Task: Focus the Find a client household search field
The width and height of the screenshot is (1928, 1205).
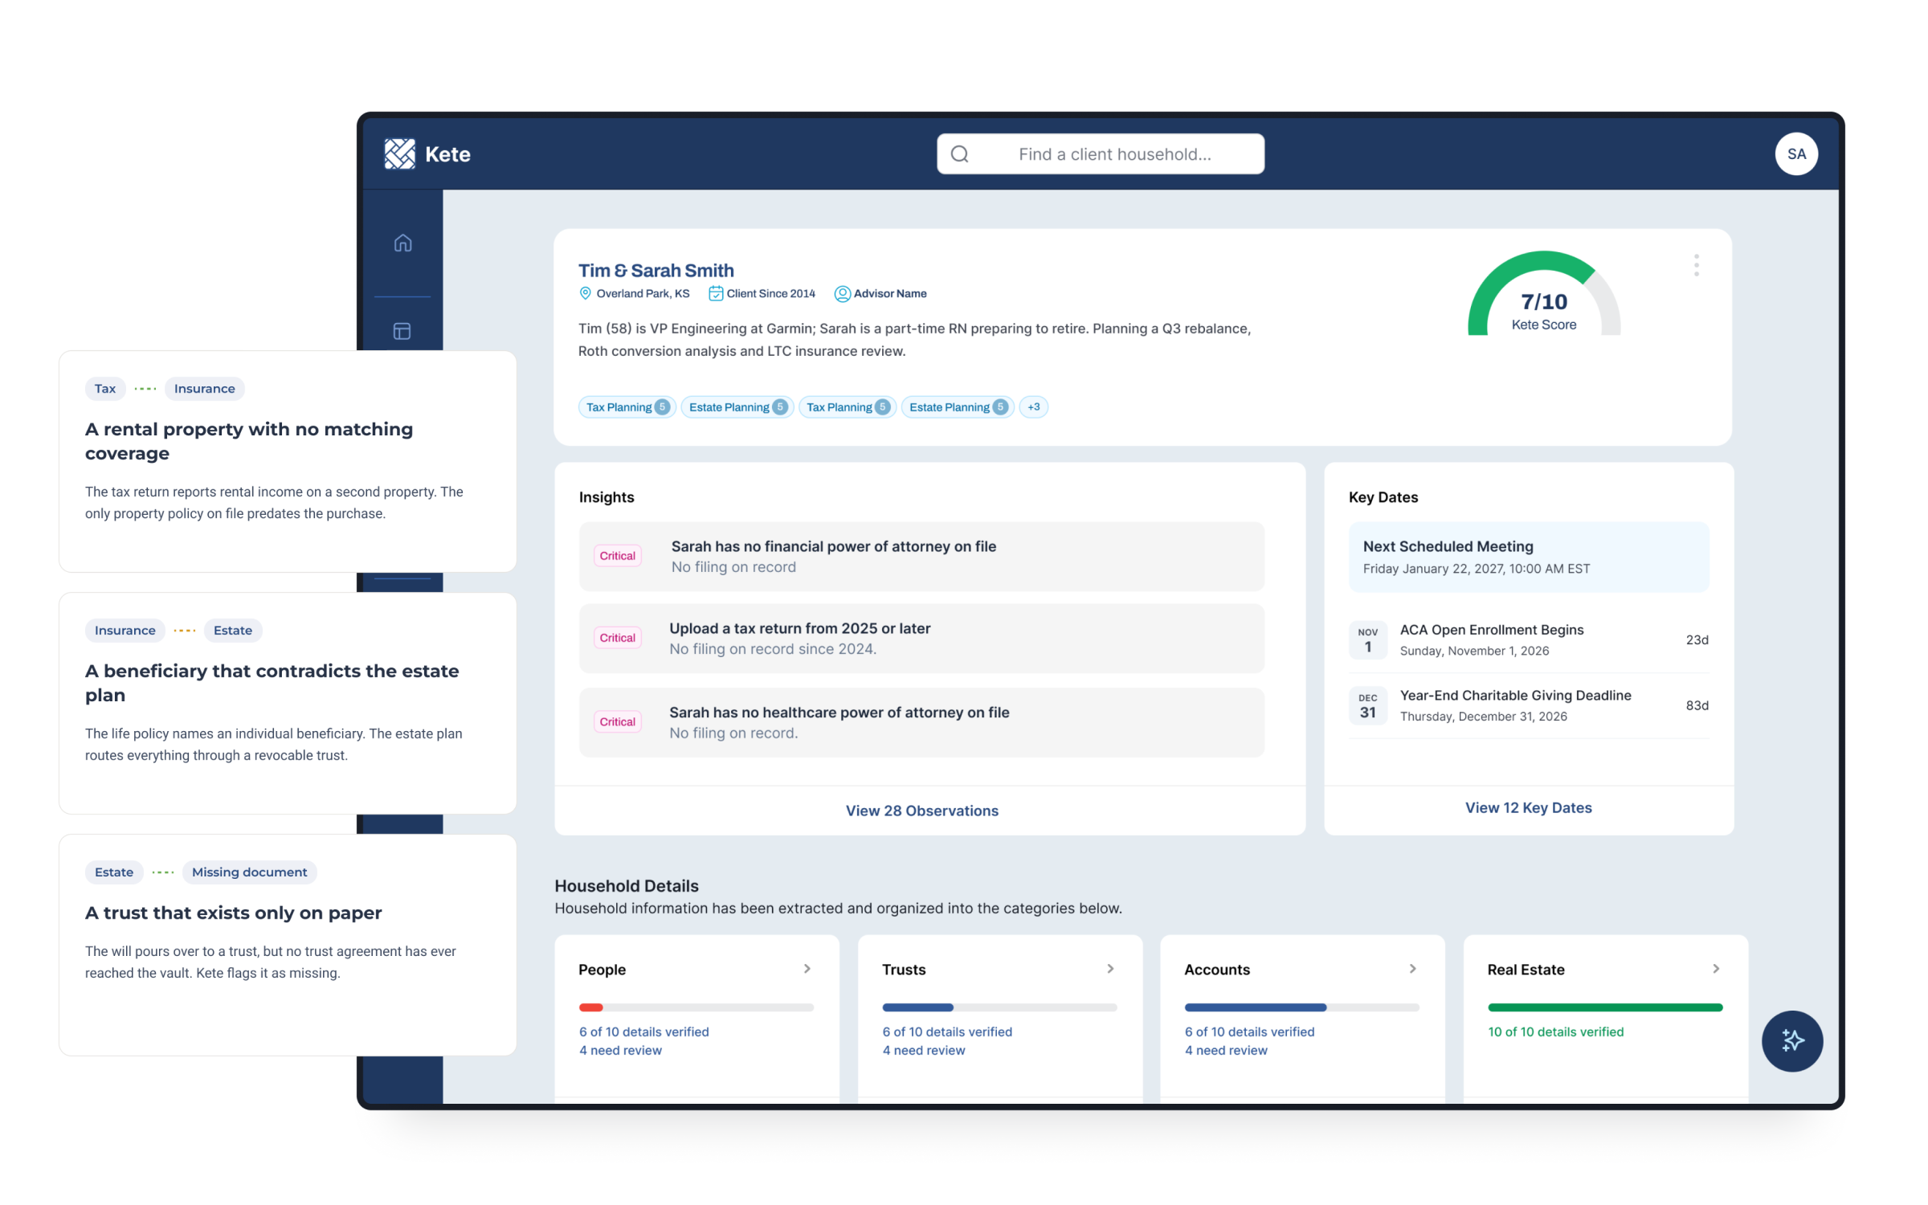Action: tap(1100, 153)
